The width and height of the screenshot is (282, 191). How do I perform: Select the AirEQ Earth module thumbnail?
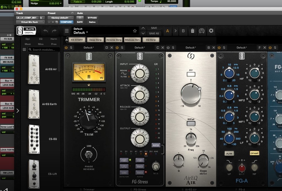click(x=34, y=104)
